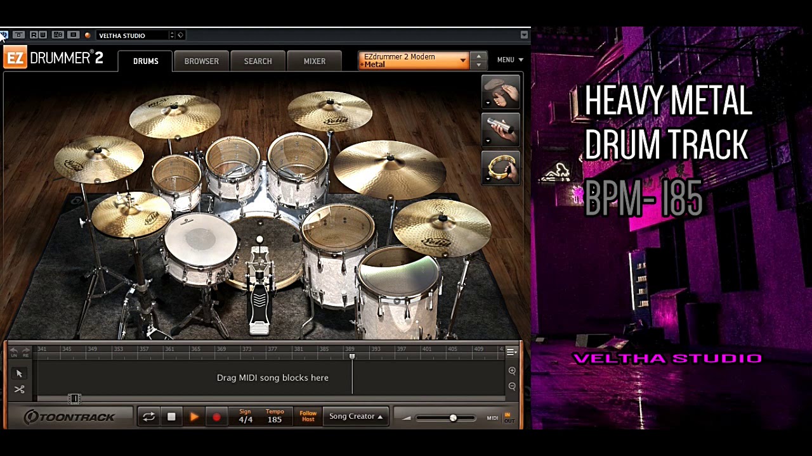Zoom out on the song track

click(x=512, y=386)
